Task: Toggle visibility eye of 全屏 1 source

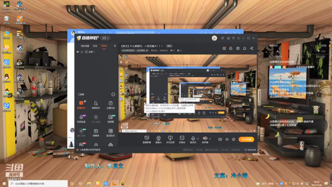Action: pyautogui.click(x=78, y=52)
